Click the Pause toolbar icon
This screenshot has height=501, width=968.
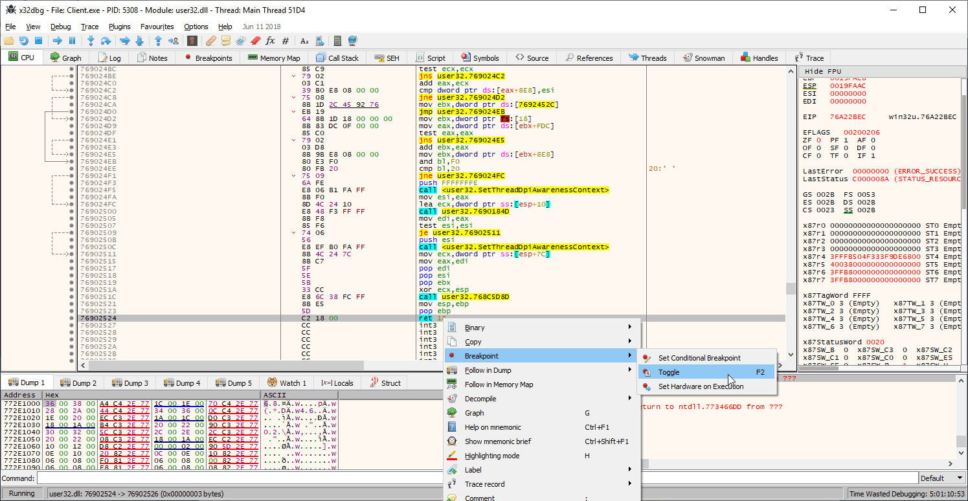tap(72, 41)
